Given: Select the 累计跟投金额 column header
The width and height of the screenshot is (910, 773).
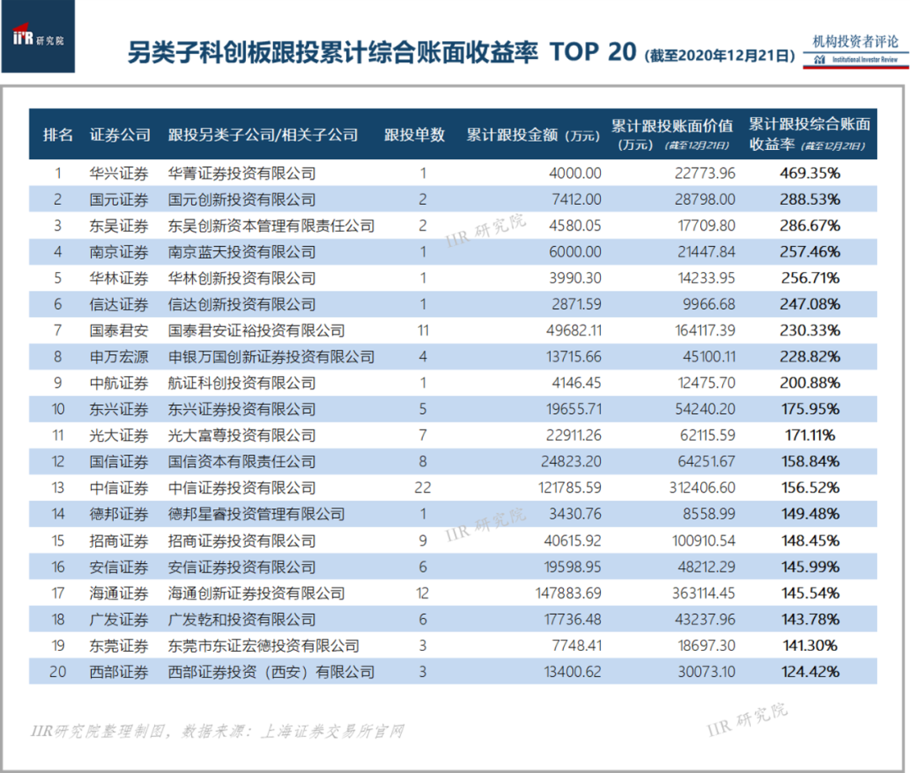Looking at the screenshot, I should (x=533, y=135).
